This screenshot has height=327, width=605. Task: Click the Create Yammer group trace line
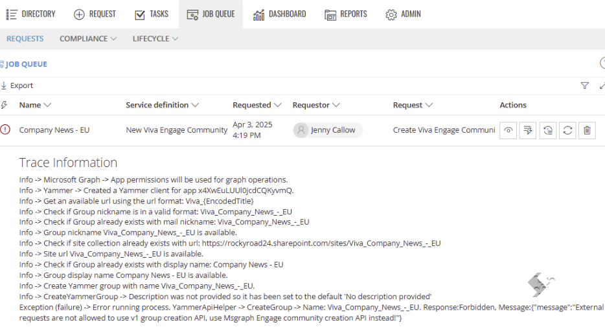click(x=137, y=286)
